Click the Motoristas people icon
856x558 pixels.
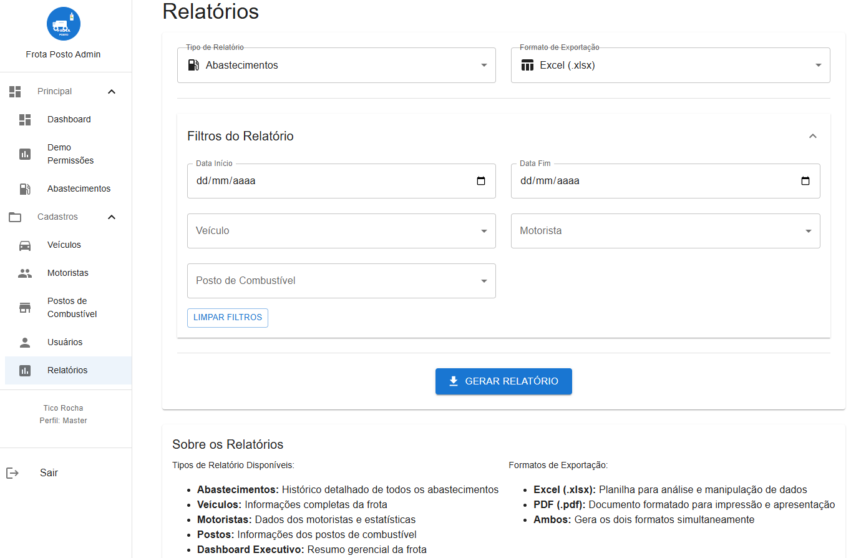click(25, 273)
